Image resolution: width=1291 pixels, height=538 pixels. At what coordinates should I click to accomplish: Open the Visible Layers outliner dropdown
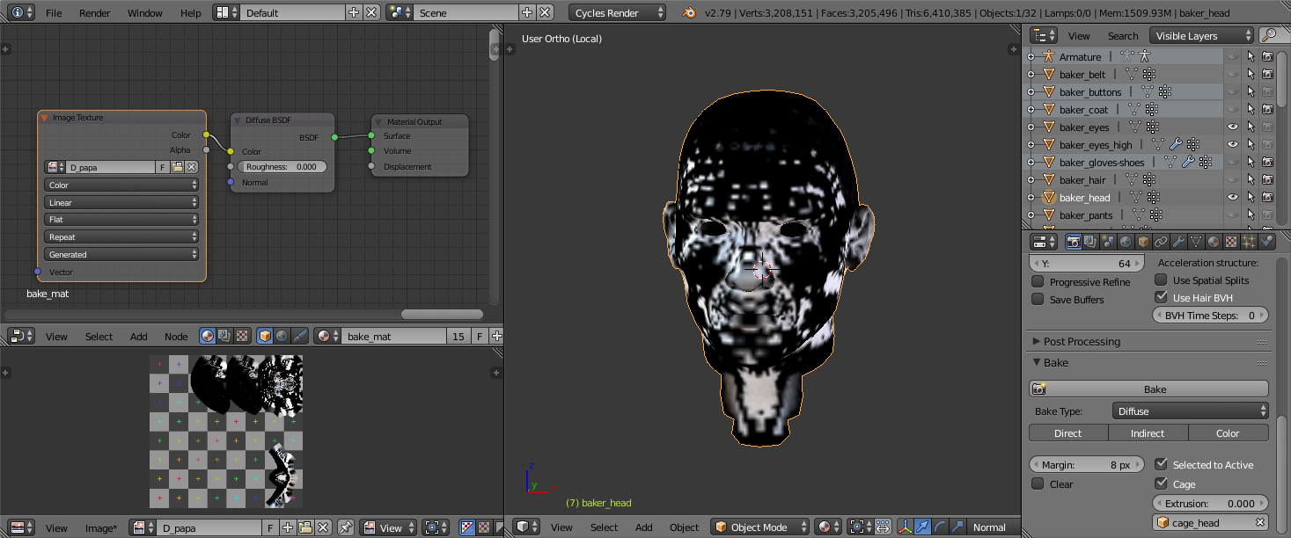(1201, 35)
